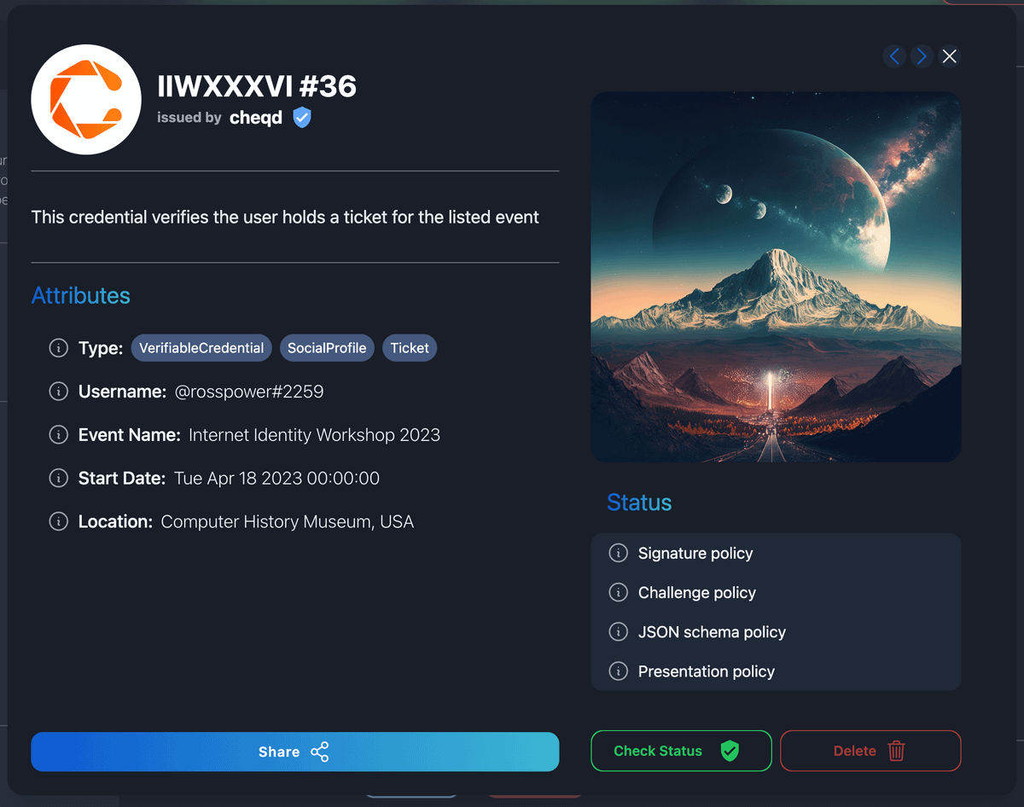
Task: Click the info icon for Challenge policy
Action: click(618, 593)
